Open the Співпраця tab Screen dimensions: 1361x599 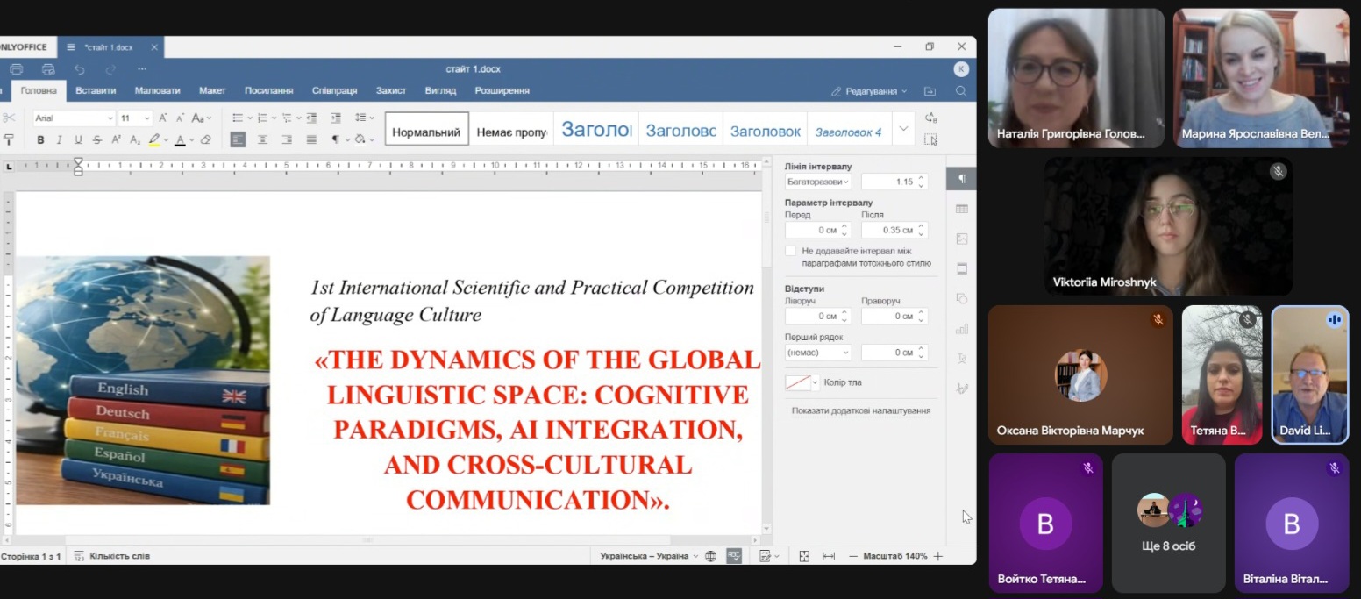[x=334, y=90]
